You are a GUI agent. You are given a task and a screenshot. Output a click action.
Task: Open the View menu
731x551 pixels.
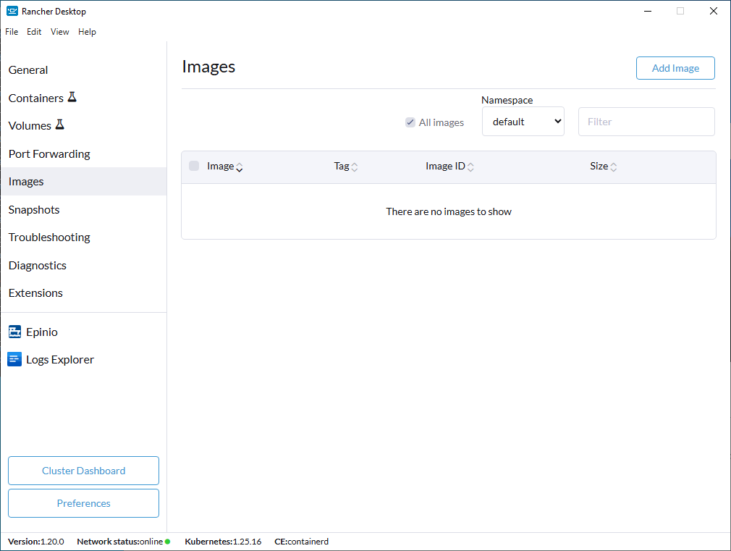point(60,32)
